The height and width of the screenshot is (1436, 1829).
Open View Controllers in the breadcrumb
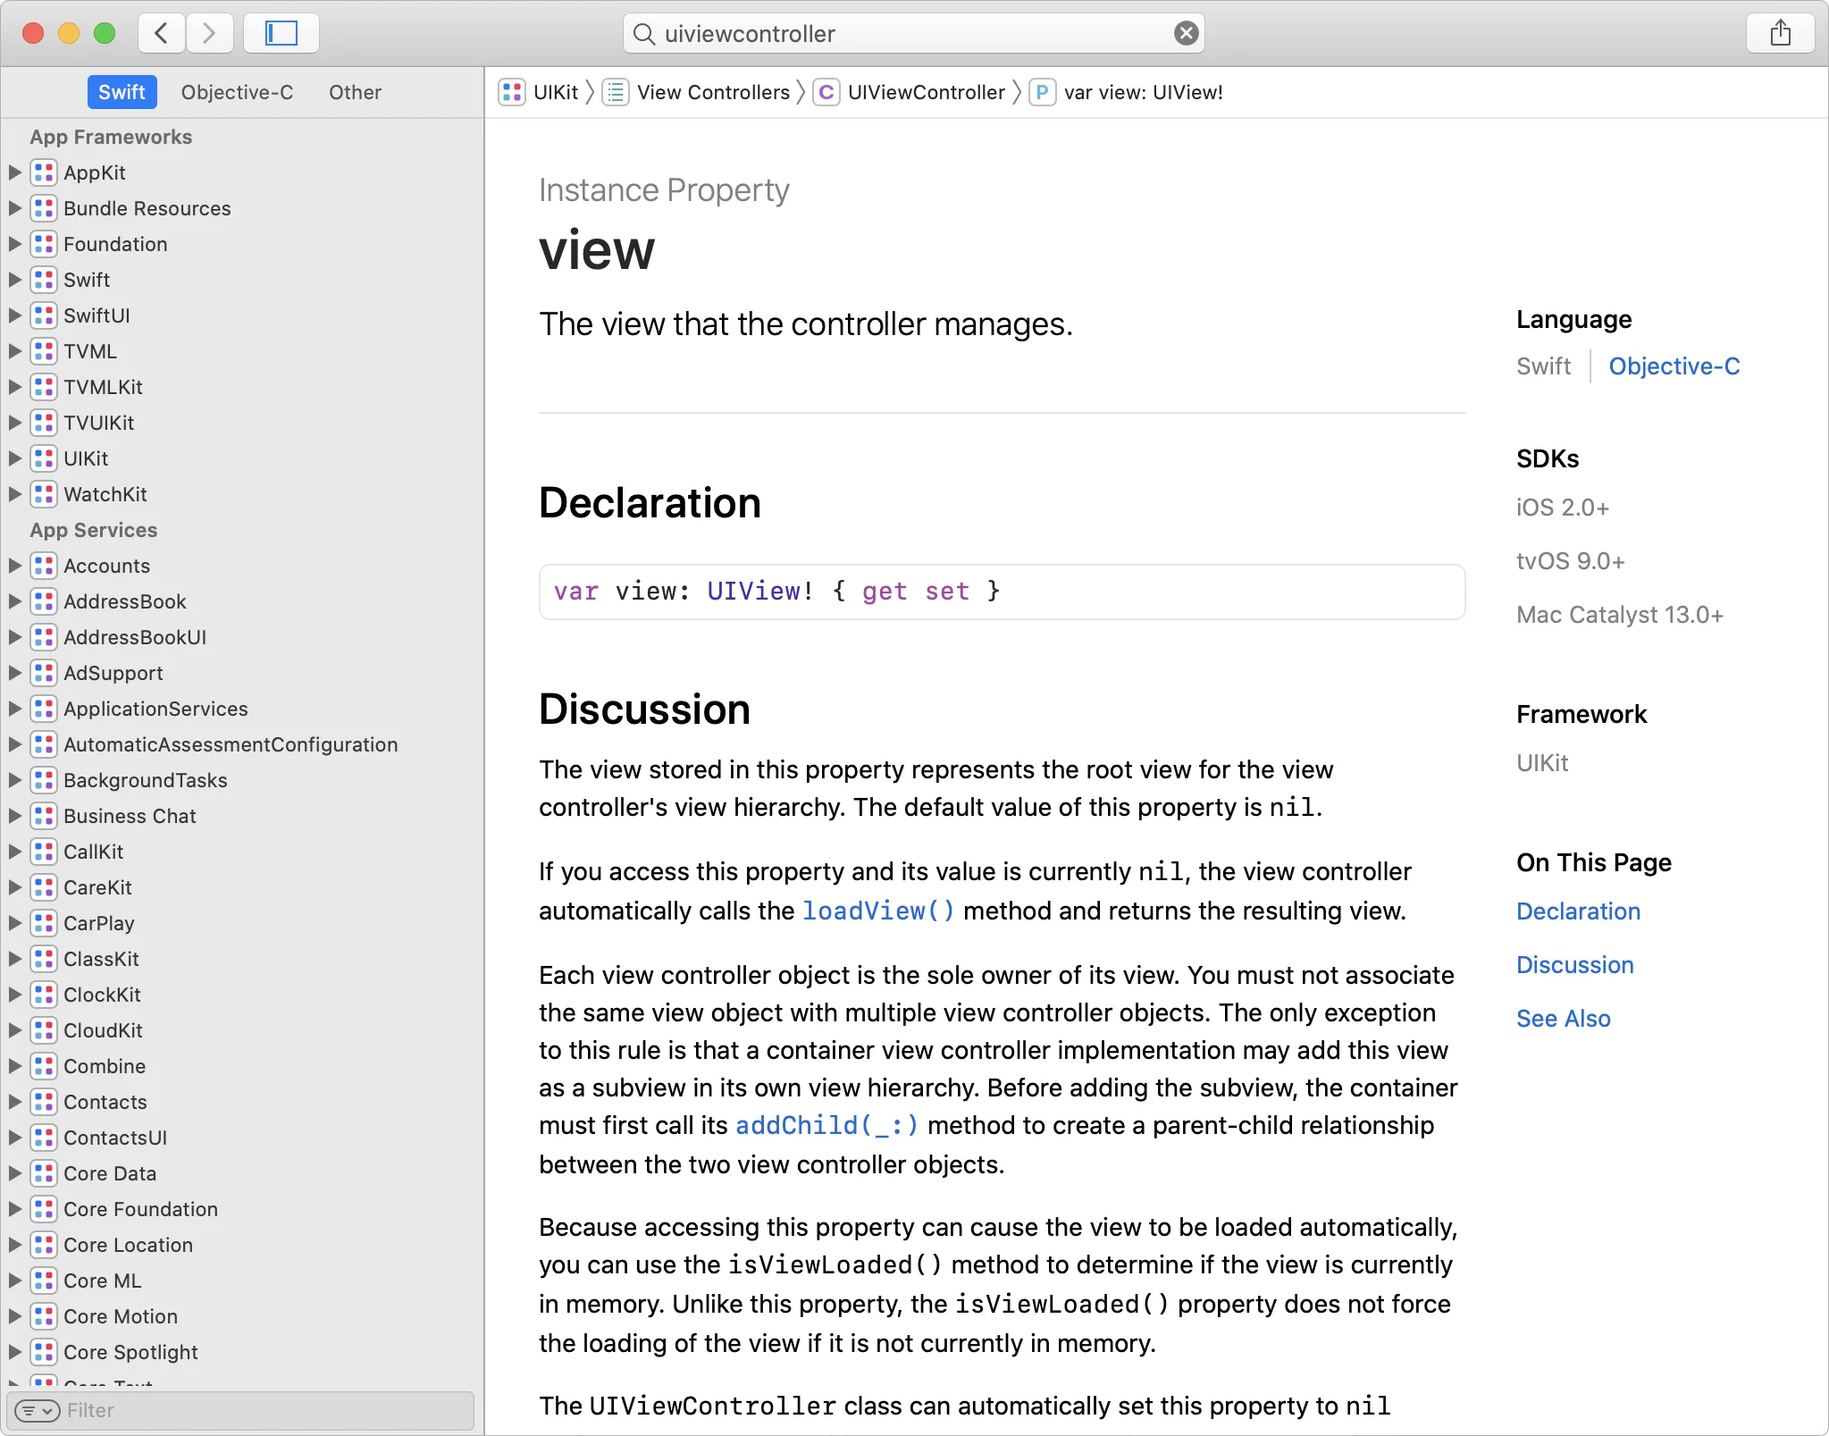[x=713, y=92]
